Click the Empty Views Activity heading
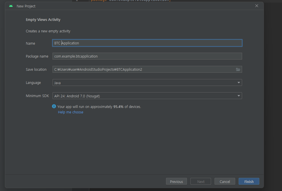The image size is (282, 191). click(43, 20)
